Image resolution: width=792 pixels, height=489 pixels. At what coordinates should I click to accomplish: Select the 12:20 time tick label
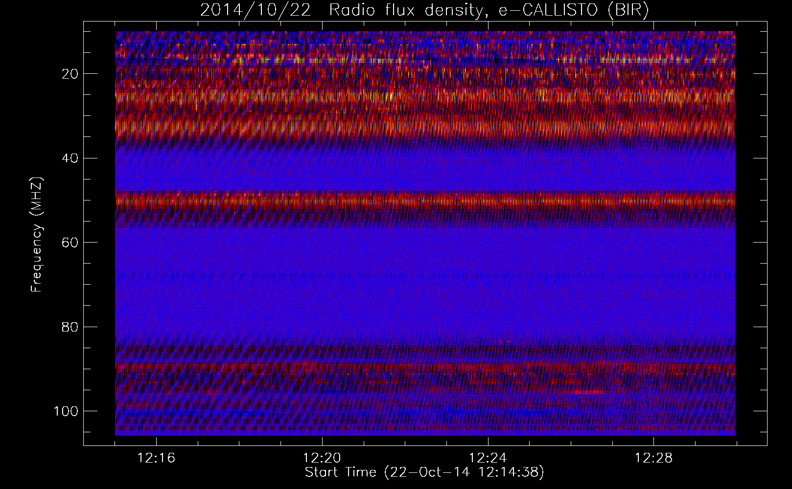pos(322,458)
